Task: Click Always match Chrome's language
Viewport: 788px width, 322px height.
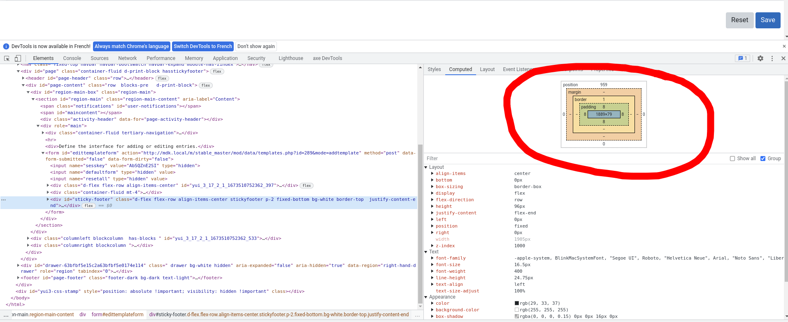Action: [x=132, y=46]
